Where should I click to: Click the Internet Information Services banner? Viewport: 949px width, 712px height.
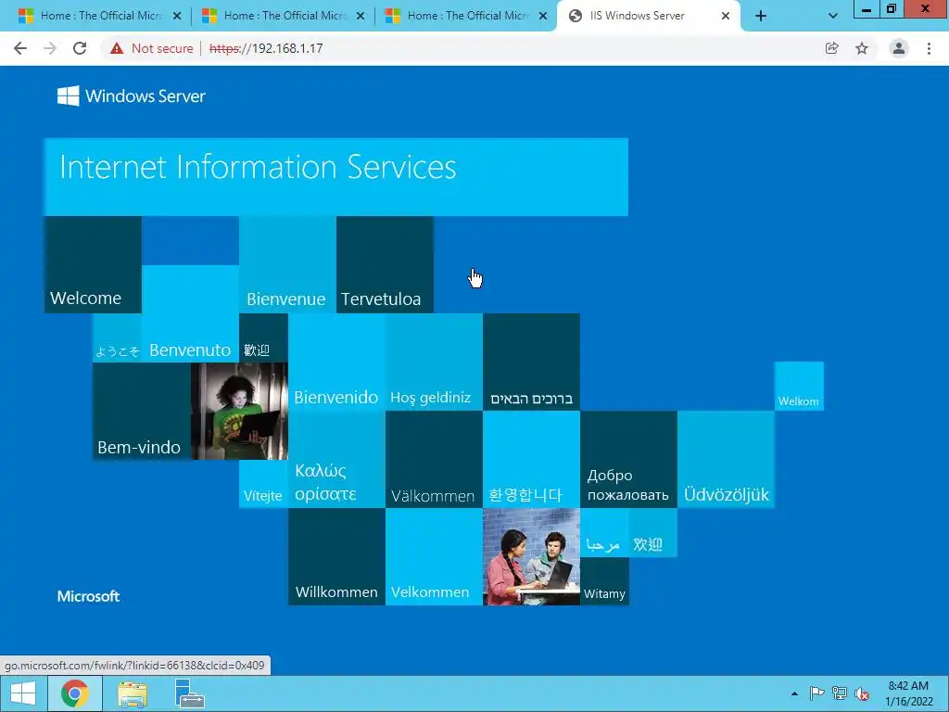(x=335, y=177)
